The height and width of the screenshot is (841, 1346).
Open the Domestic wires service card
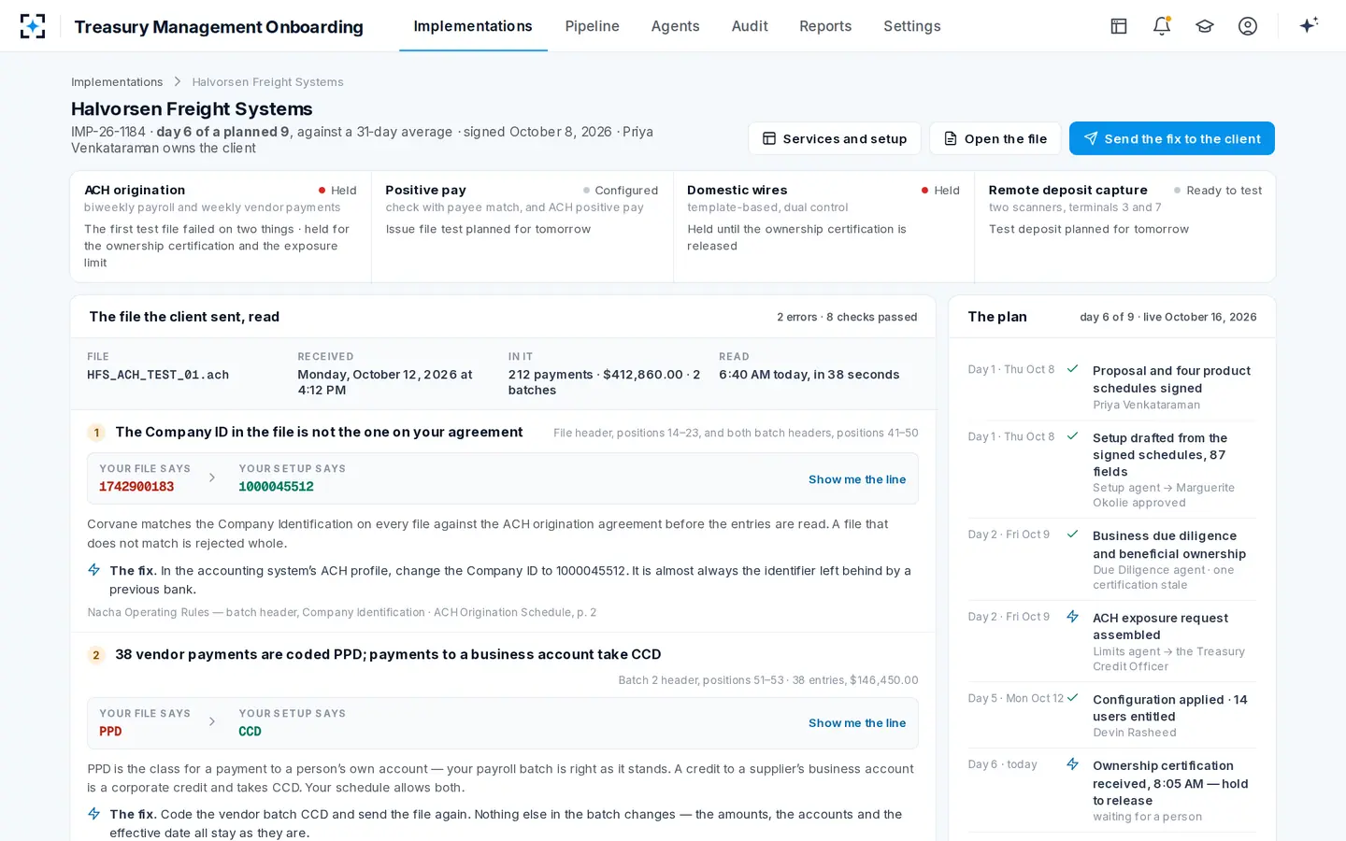point(823,226)
